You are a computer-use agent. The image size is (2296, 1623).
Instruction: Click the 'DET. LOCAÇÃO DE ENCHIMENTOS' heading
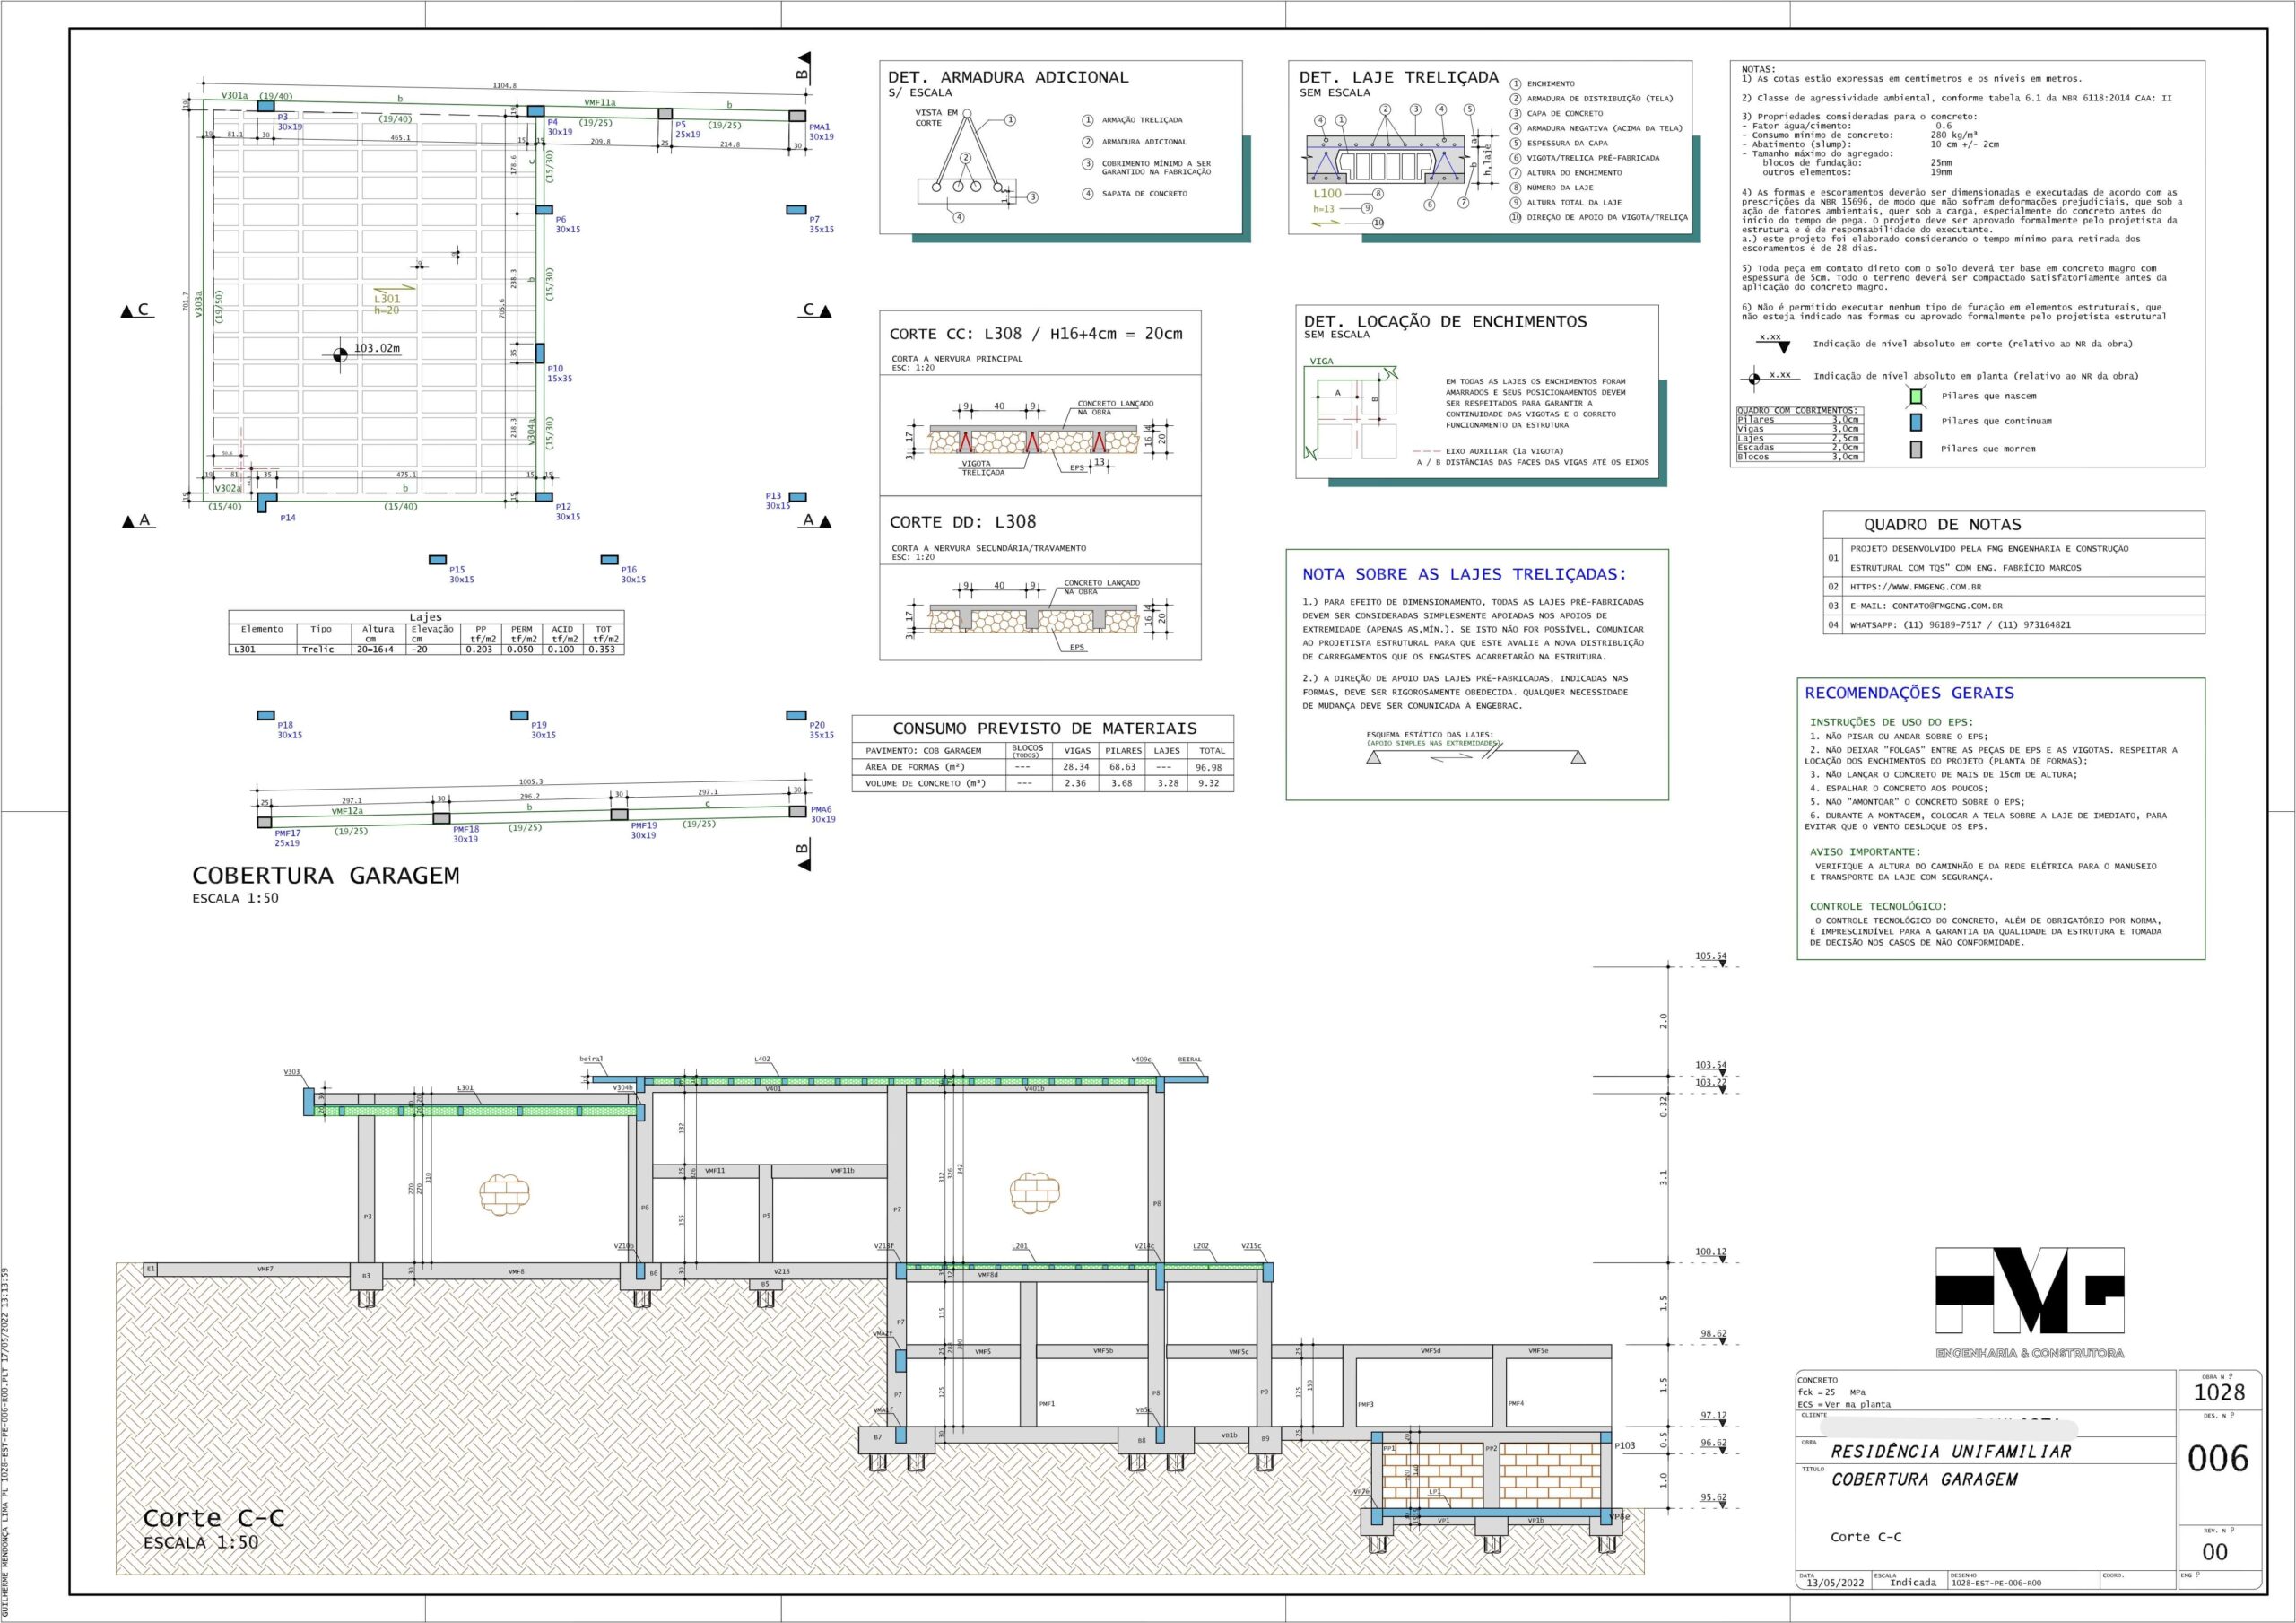point(1445,321)
